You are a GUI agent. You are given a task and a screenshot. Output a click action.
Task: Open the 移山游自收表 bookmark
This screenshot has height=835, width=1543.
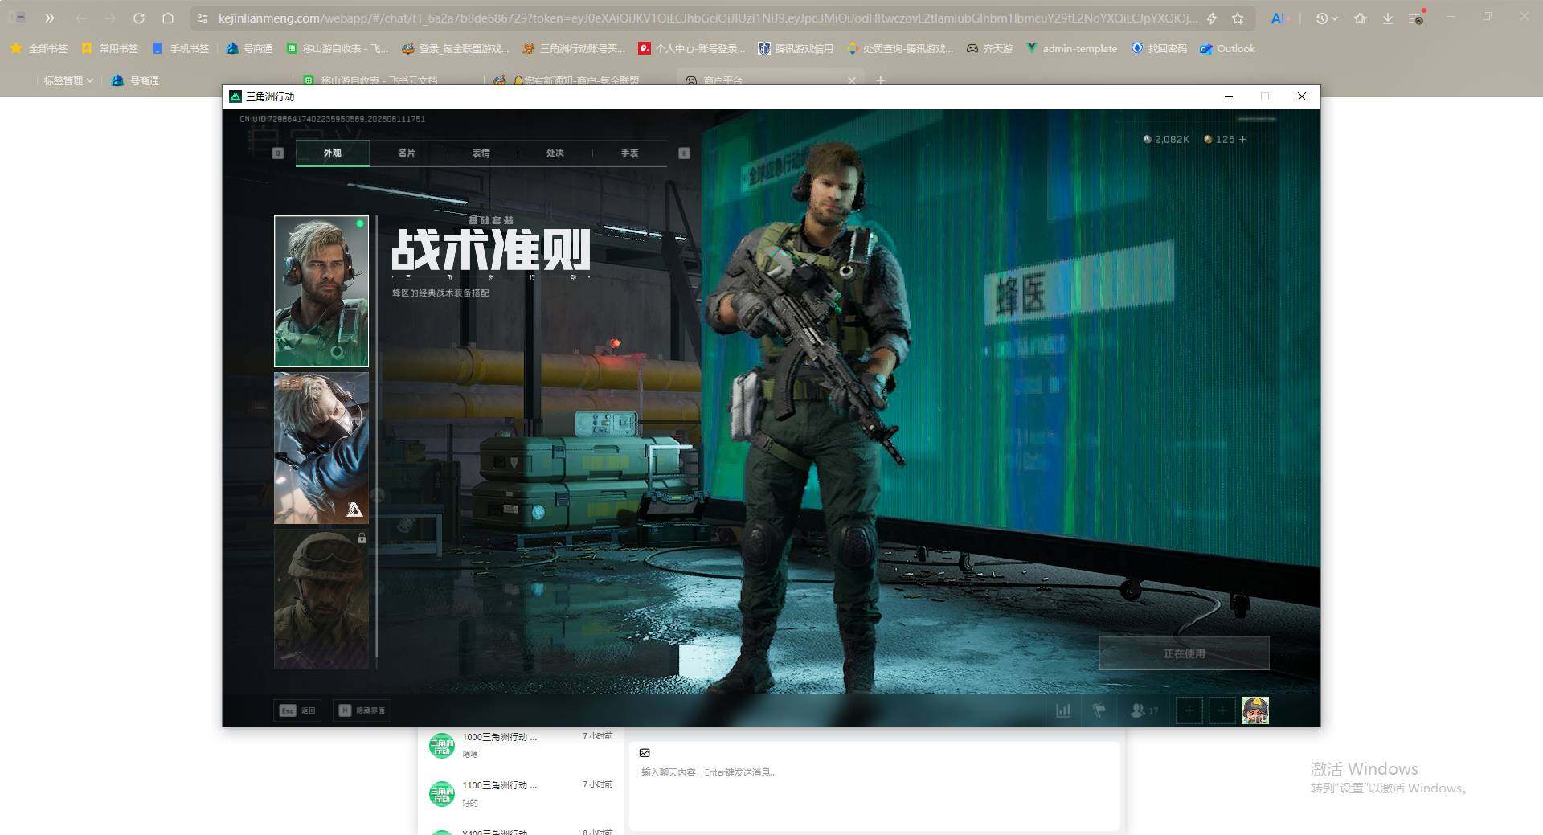[338, 48]
